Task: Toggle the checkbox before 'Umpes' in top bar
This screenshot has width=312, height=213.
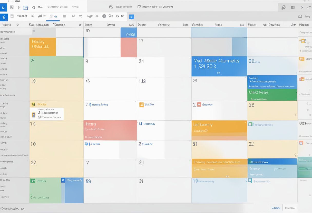Action: coord(139,7)
